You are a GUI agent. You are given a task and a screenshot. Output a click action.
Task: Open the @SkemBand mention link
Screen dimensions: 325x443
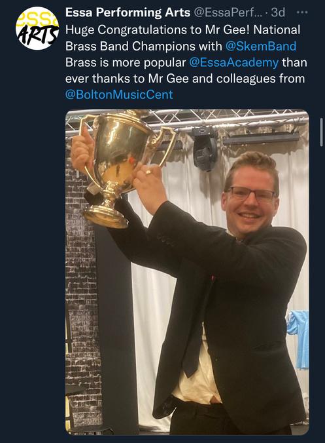(x=261, y=47)
